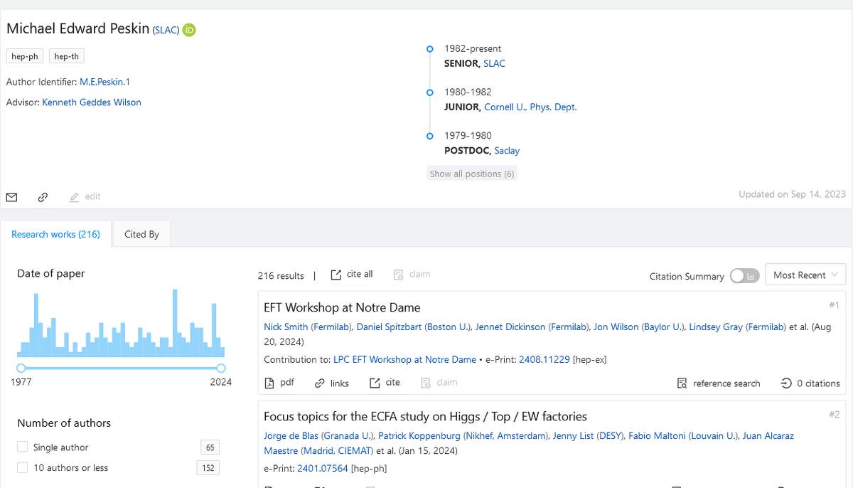This screenshot has width=853, height=488.
Task: Open links for EFT Workshop paper
Action: 332,383
